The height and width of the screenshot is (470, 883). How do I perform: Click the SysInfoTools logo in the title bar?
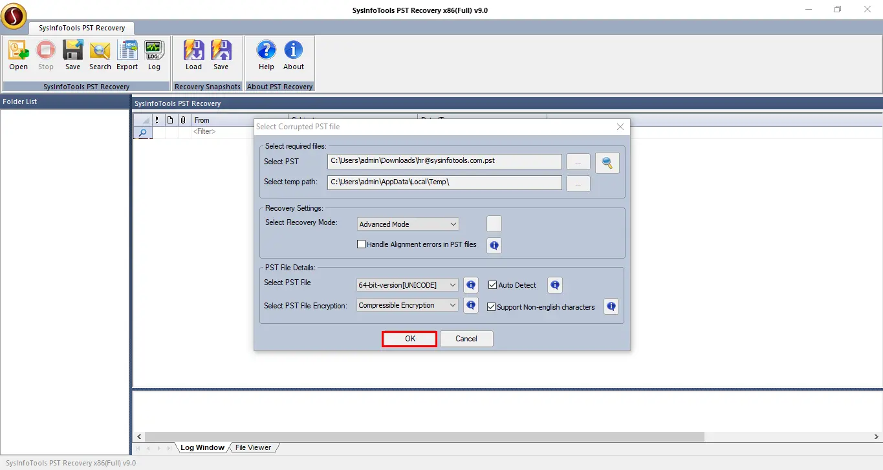tap(14, 16)
